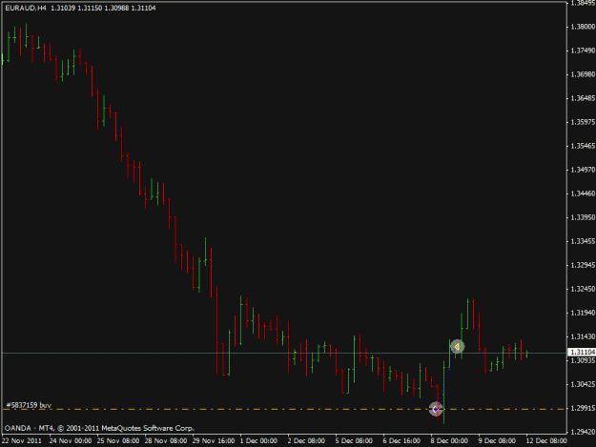Click the buy order entry marker circle
Viewport: 596px width, 447px height.
point(436,409)
